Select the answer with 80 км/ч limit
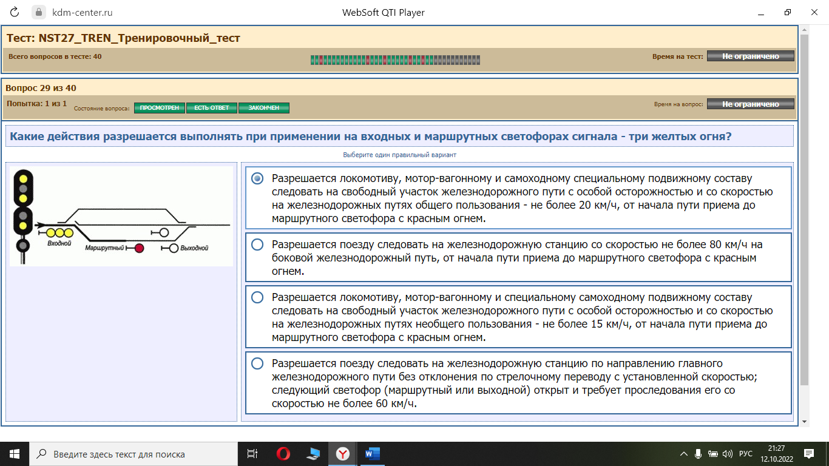The image size is (829, 466). (519, 258)
